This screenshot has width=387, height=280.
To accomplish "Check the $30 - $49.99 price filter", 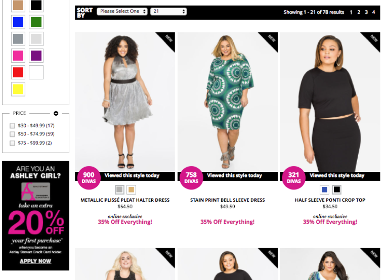I will (12, 126).
